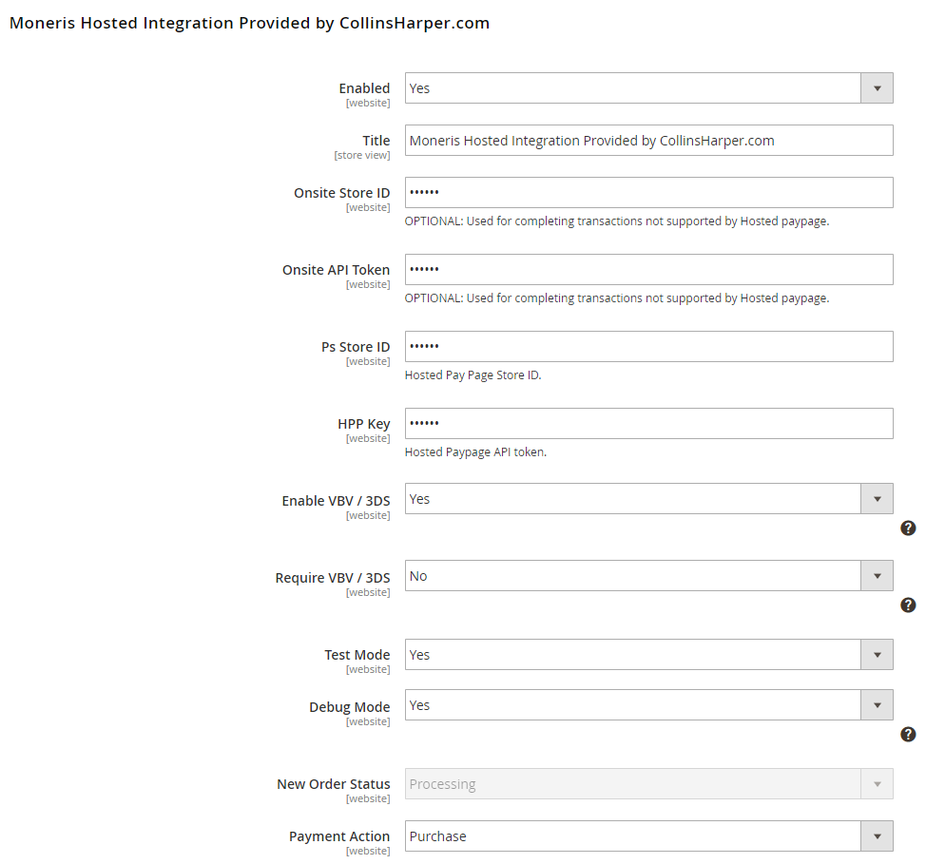Open the Enable VBV / 3DS dropdown

click(x=648, y=498)
